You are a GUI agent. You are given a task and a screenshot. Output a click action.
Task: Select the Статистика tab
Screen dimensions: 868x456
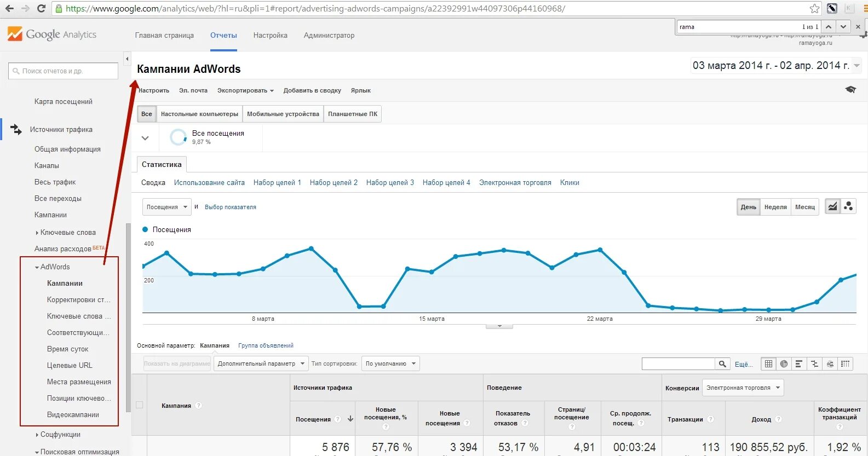tap(162, 164)
